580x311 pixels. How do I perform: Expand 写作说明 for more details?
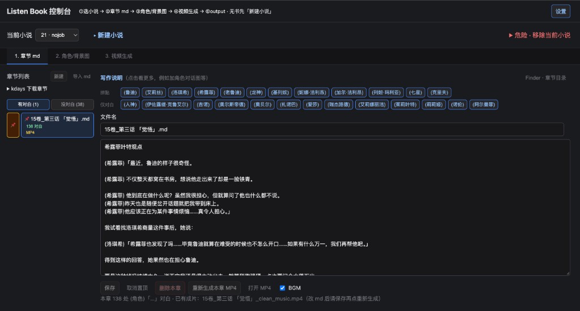pos(112,78)
